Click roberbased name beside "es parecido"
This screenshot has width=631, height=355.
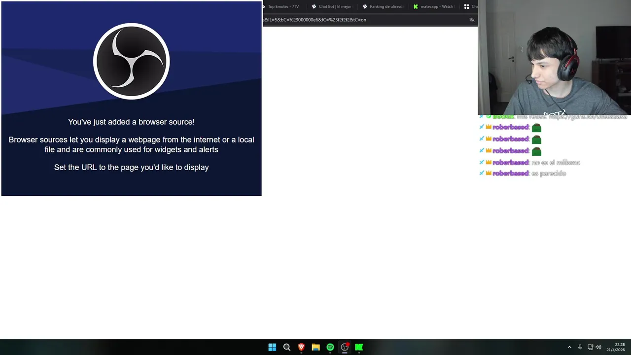coord(510,174)
